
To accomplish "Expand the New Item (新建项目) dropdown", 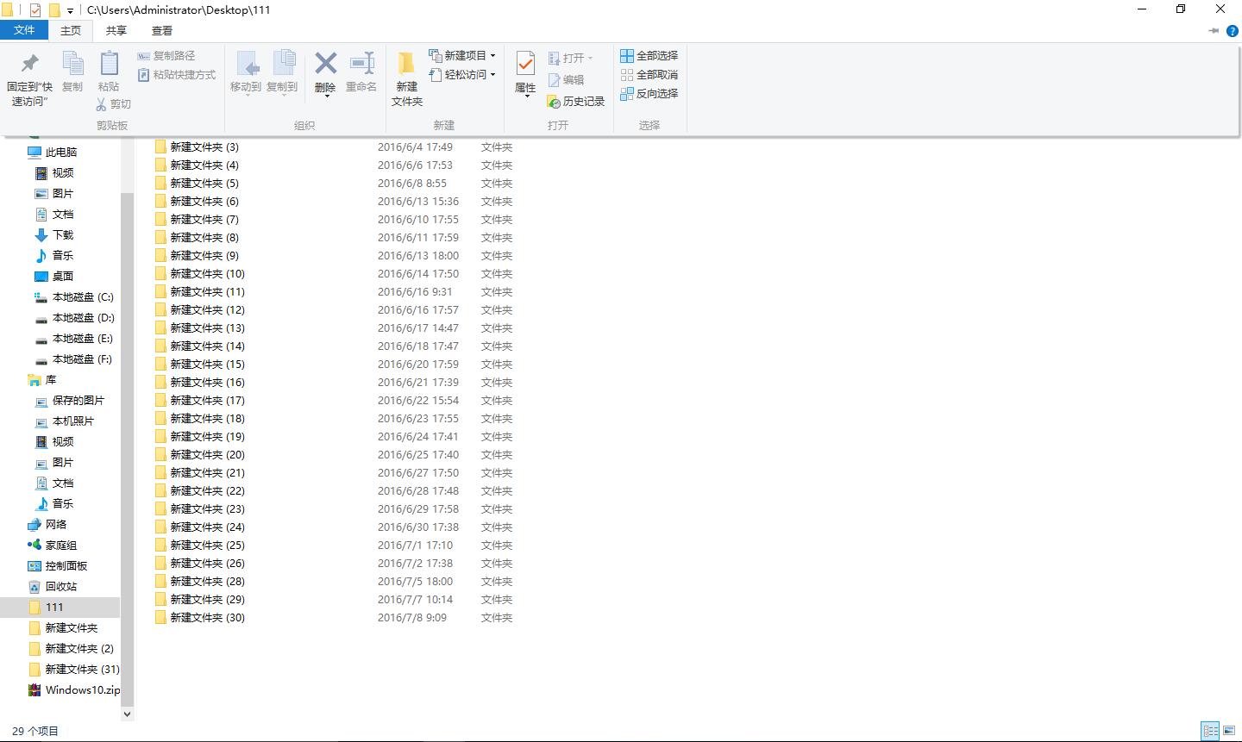I will tap(492, 55).
